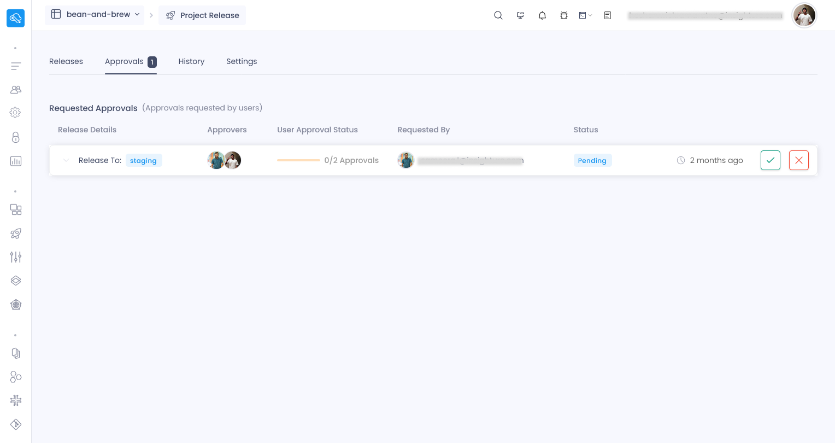
Task: Expand the terminal icon dropdown arrow
Action: pos(590,15)
